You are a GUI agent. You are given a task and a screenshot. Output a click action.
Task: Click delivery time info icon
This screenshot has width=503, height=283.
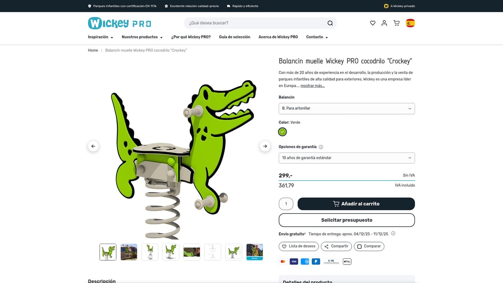click(393, 234)
